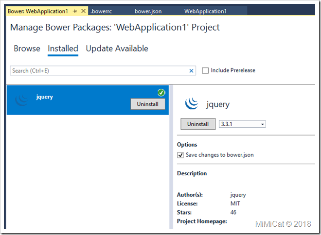Click the Description heading

pyautogui.click(x=192, y=173)
